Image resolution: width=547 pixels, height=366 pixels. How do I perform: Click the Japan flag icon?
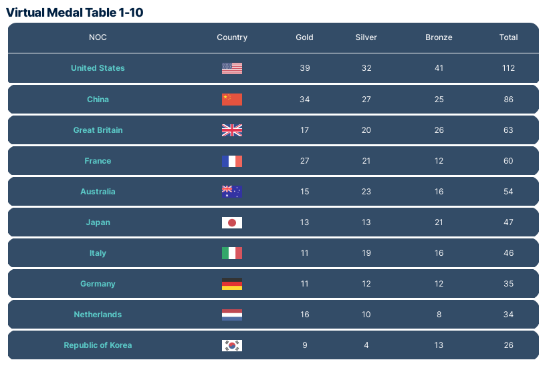[x=232, y=222]
